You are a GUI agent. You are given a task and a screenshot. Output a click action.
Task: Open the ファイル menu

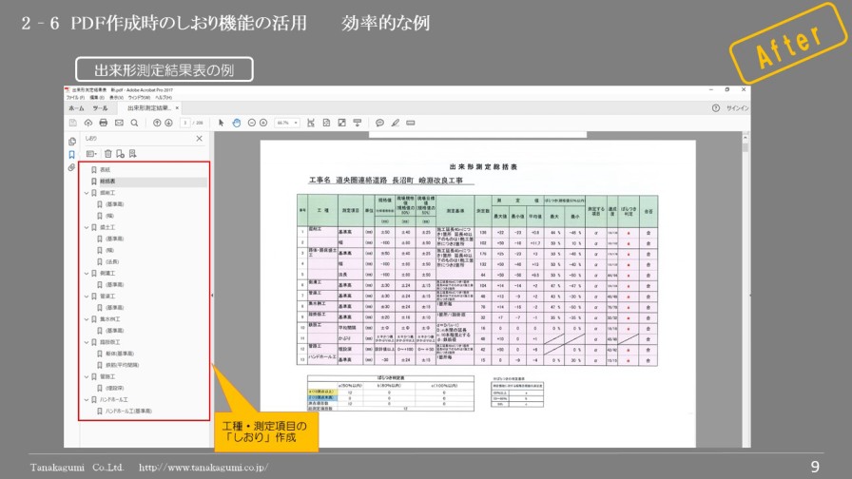coord(74,97)
